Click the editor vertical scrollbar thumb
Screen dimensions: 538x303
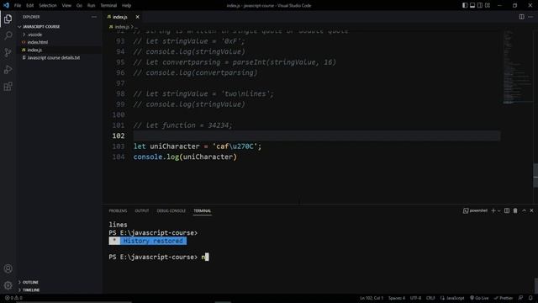(x=535, y=176)
